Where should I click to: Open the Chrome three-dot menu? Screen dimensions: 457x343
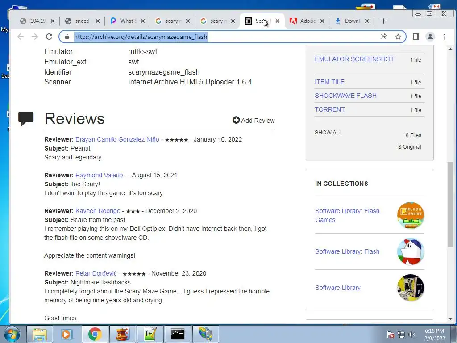pyautogui.click(x=445, y=37)
